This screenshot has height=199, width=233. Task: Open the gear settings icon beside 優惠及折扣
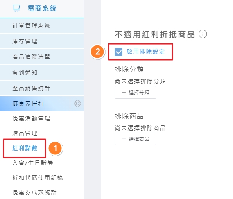click(x=77, y=104)
